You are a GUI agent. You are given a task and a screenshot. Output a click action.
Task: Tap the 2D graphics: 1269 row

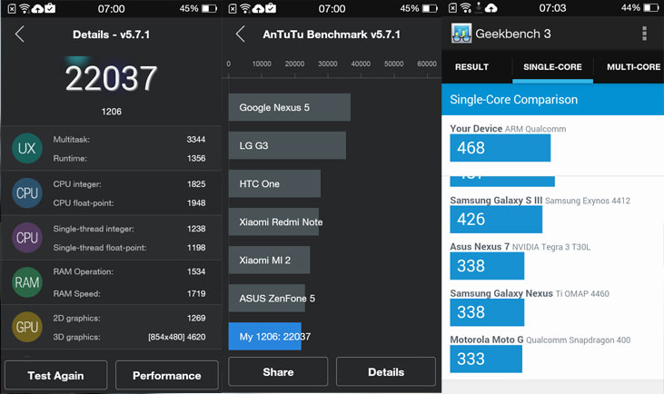pyautogui.click(x=129, y=318)
